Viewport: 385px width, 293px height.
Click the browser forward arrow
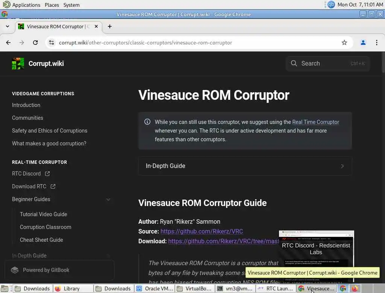[x=21, y=43]
